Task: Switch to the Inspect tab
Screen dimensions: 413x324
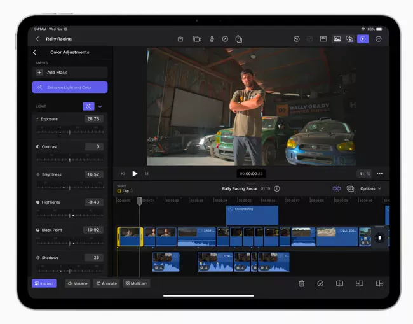Action: pos(44,283)
